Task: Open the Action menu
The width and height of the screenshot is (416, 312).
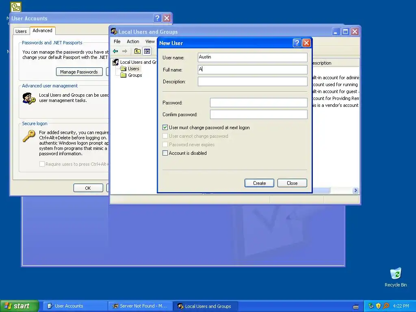Action: (133, 41)
